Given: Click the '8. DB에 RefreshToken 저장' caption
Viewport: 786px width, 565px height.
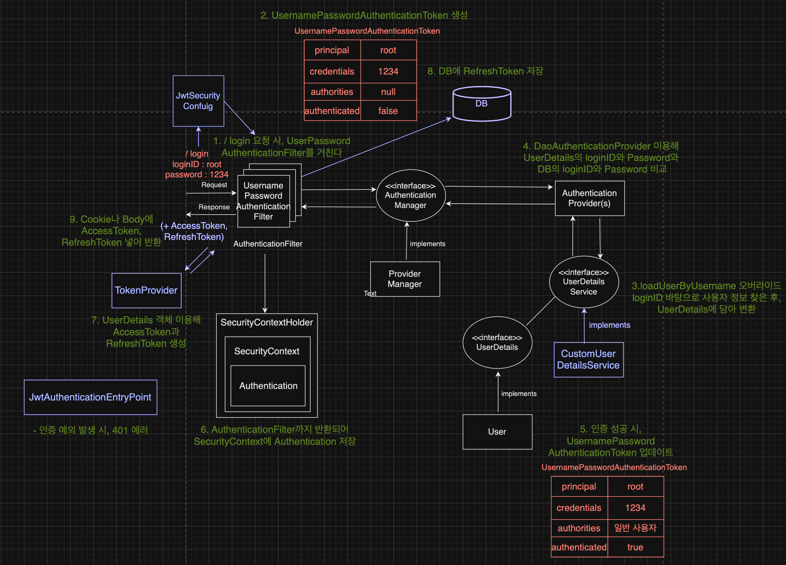Looking at the screenshot, I should coord(485,71).
